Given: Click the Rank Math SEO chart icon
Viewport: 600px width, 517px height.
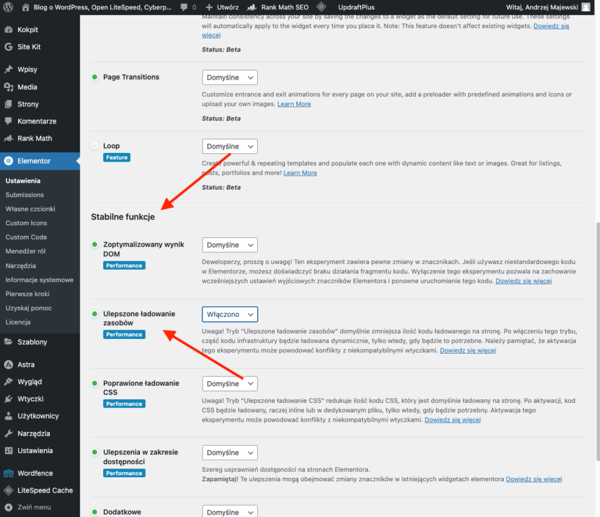Looking at the screenshot, I should pyautogui.click(x=252, y=7).
